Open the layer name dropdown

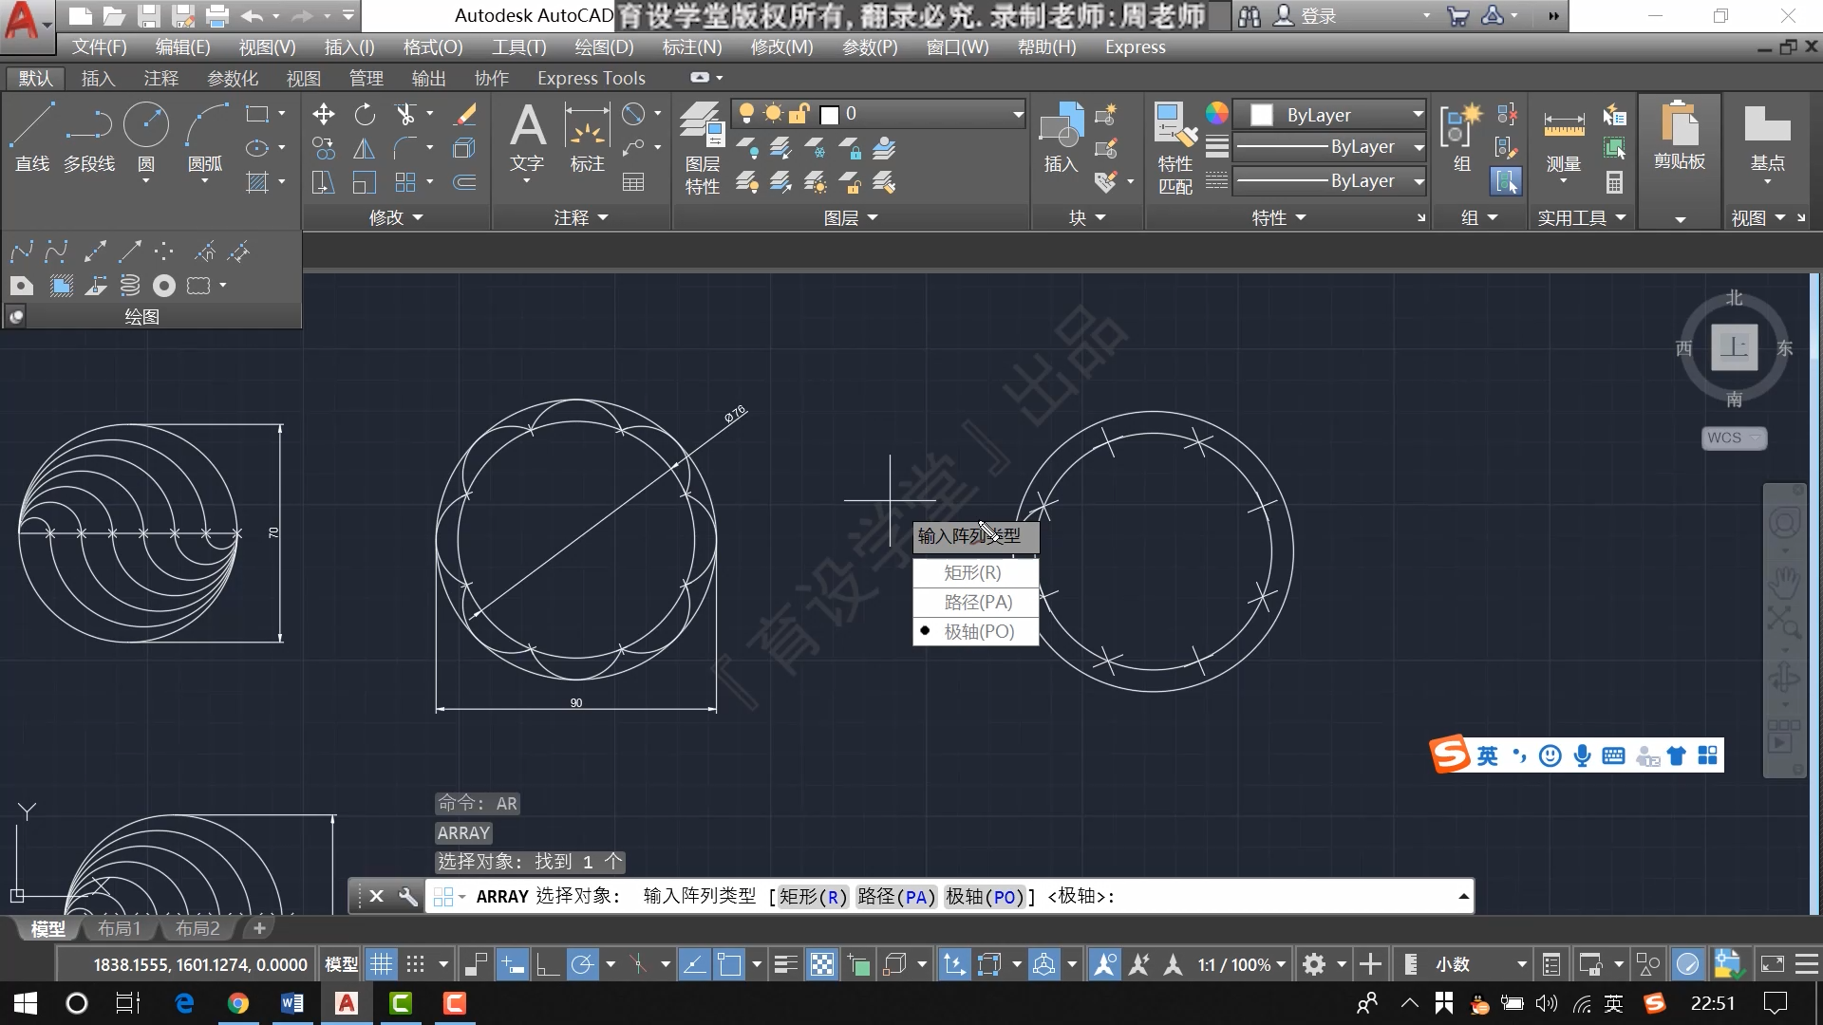[x=1018, y=115]
